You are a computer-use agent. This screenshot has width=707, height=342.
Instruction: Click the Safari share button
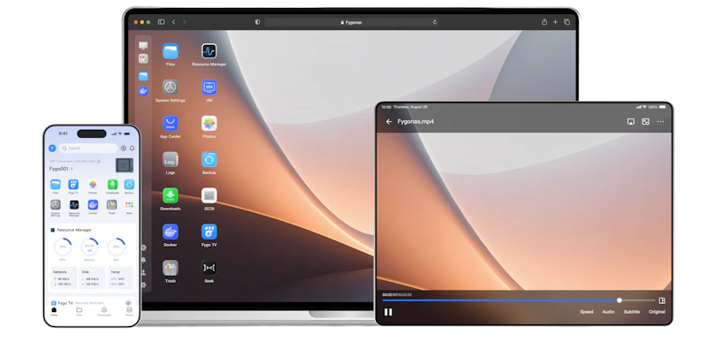pos(544,21)
